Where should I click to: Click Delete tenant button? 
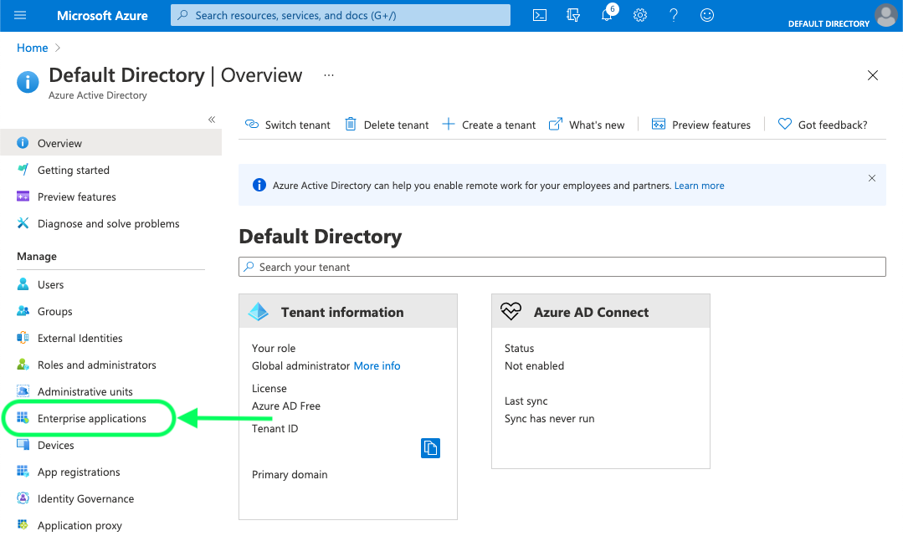point(387,125)
